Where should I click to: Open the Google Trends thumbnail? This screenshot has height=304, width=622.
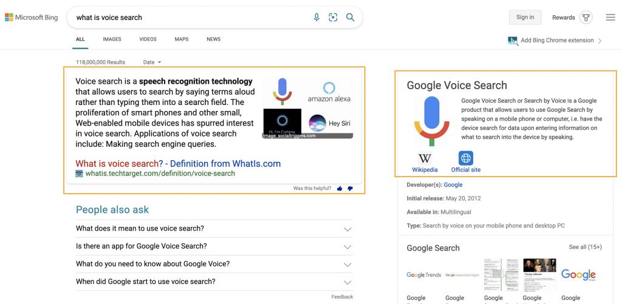click(423, 275)
